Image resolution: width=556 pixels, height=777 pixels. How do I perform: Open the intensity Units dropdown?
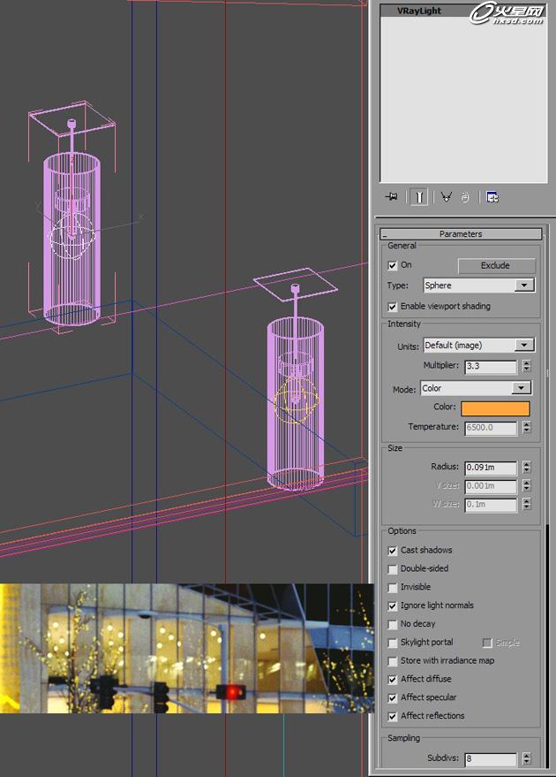(x=524, y=346)
